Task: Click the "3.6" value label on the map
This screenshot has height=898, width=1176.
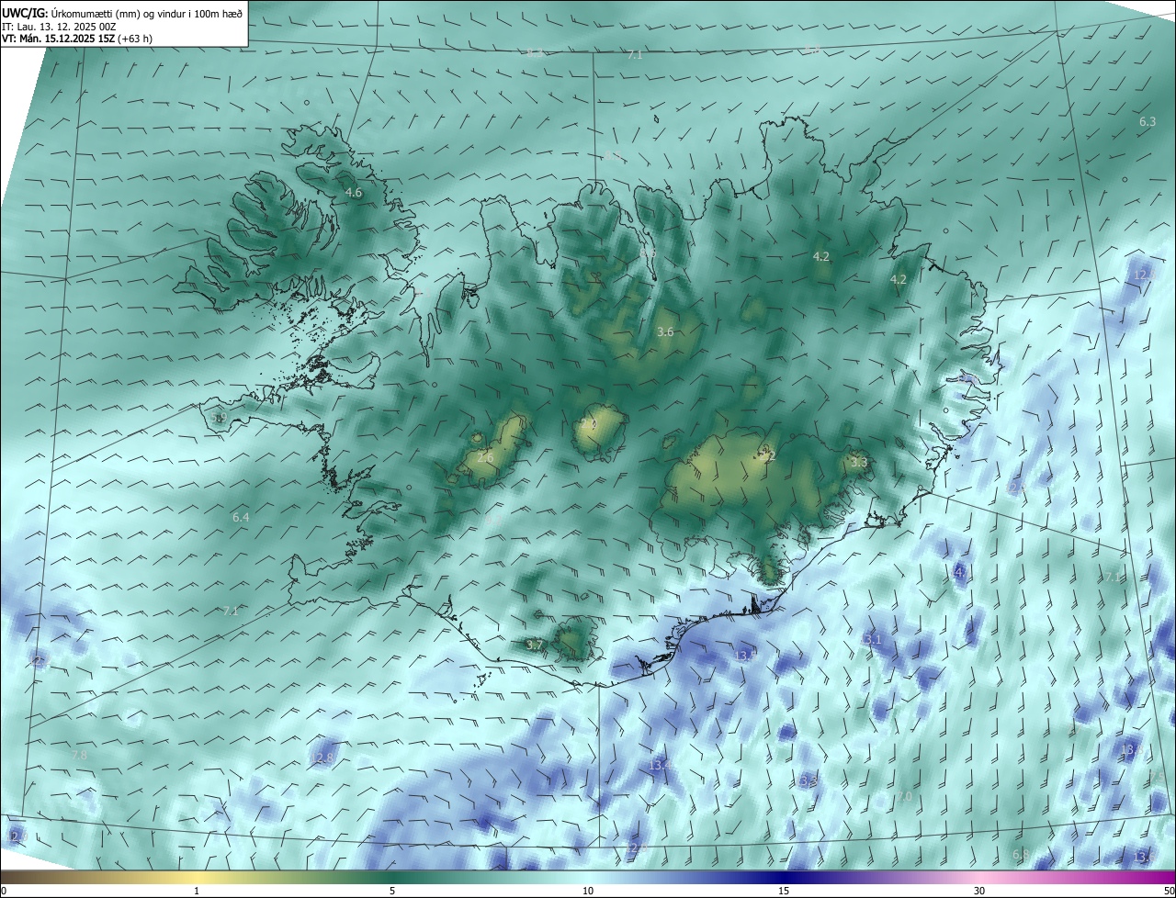Action: pos(666,332)
